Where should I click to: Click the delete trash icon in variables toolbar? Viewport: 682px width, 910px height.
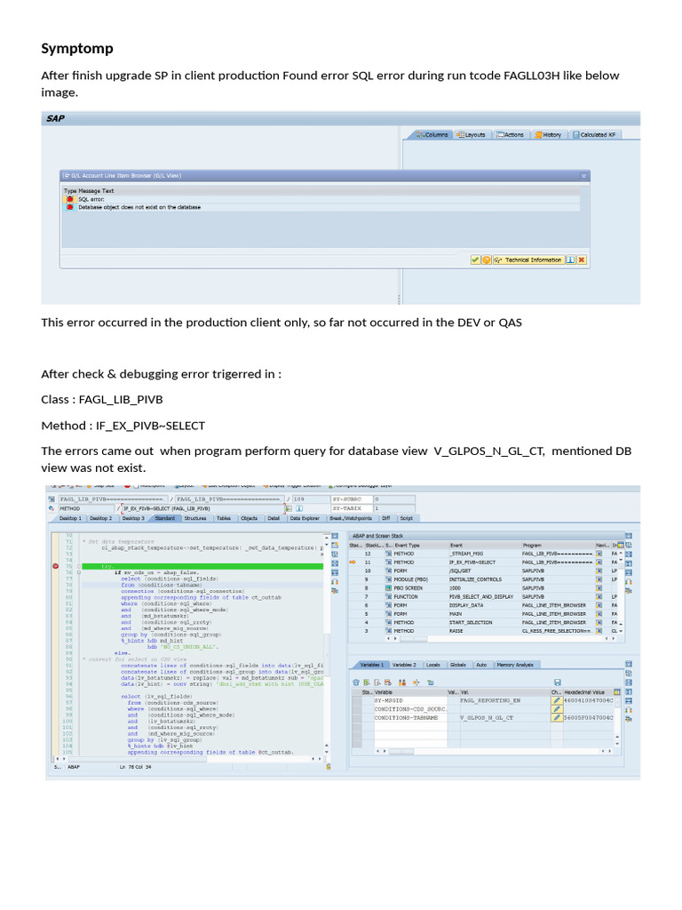click(x=356, y=682)
